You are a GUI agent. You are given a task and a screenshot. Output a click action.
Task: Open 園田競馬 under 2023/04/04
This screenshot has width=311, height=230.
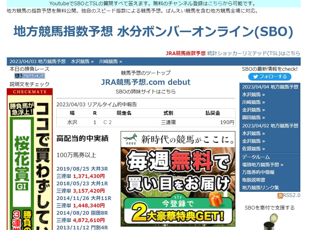[253, 118]
